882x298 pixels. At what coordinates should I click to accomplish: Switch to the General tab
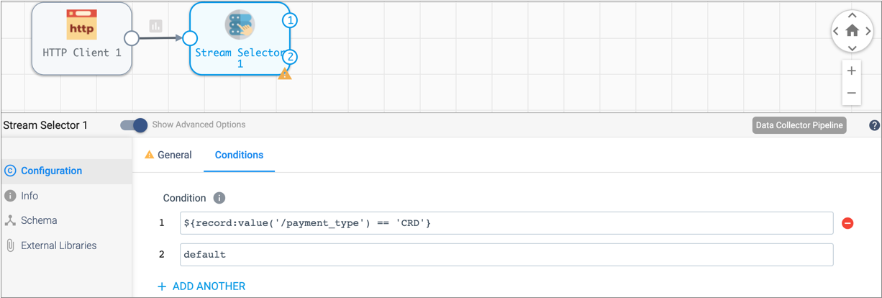point(168,155)
